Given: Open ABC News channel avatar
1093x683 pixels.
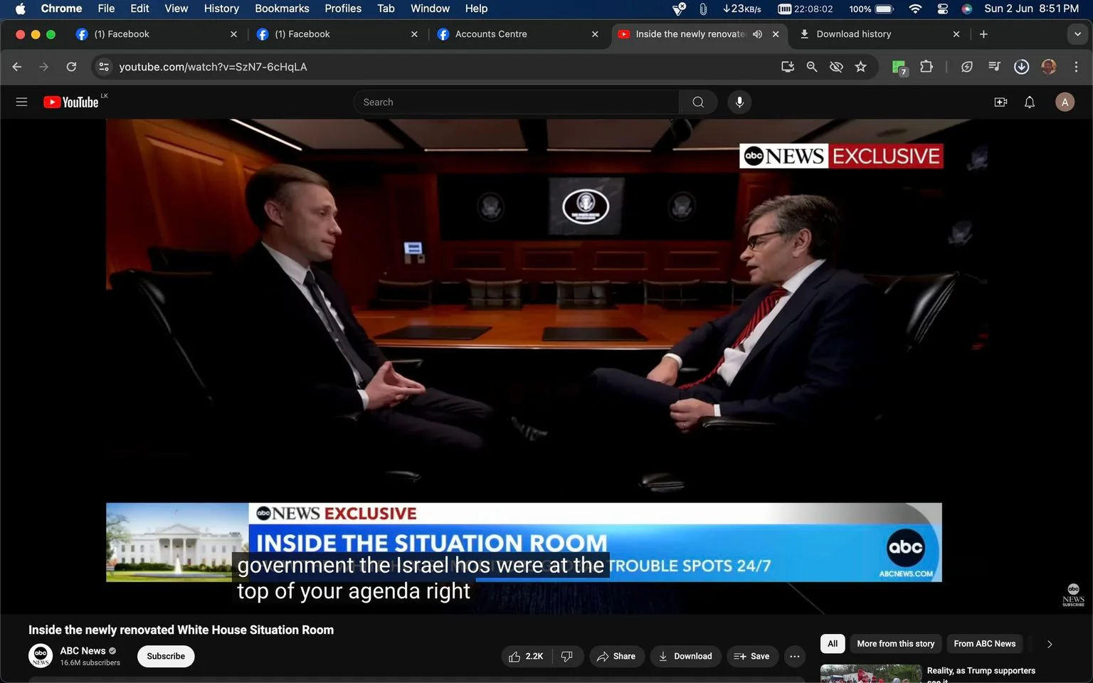Looking at the screenshot, I should point(41,655).
